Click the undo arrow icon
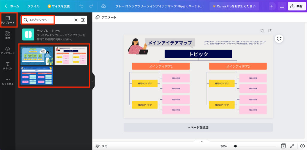307x150 pixels. coord(81,6)
